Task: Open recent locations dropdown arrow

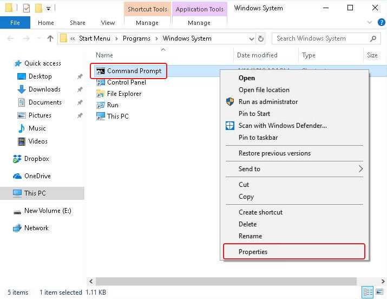Action: click(x=39, y=38)
